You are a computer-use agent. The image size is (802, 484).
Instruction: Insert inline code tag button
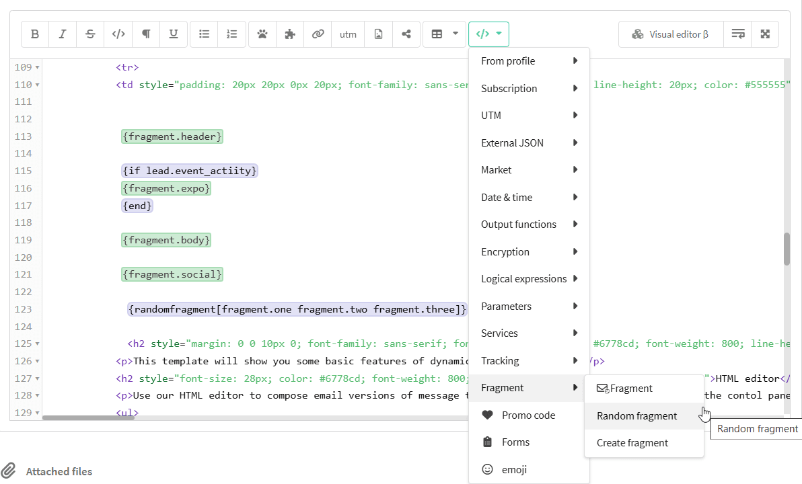(118, 34)
